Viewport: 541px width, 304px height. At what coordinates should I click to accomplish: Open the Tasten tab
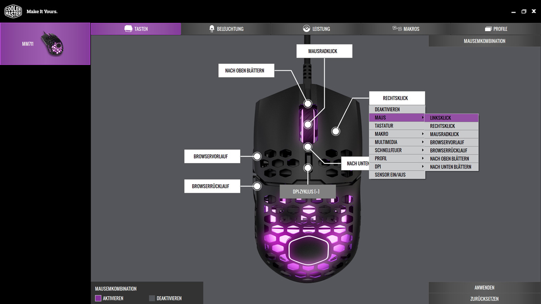[136, 29]
